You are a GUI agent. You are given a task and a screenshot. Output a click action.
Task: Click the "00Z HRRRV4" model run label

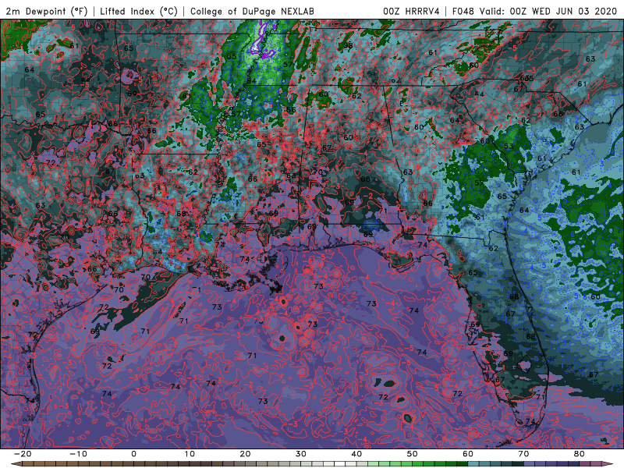(x=411, y=11)
